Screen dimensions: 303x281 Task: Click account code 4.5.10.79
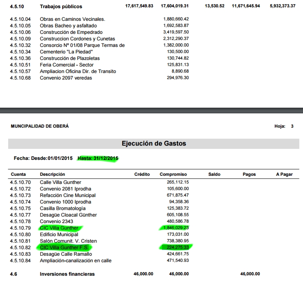20,228
